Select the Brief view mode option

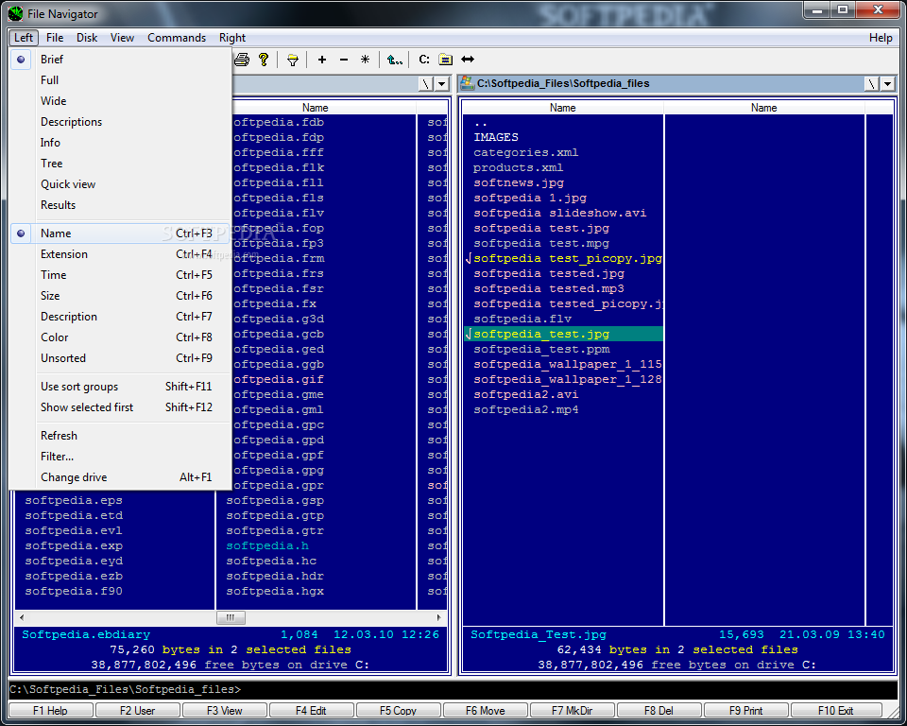121,59
